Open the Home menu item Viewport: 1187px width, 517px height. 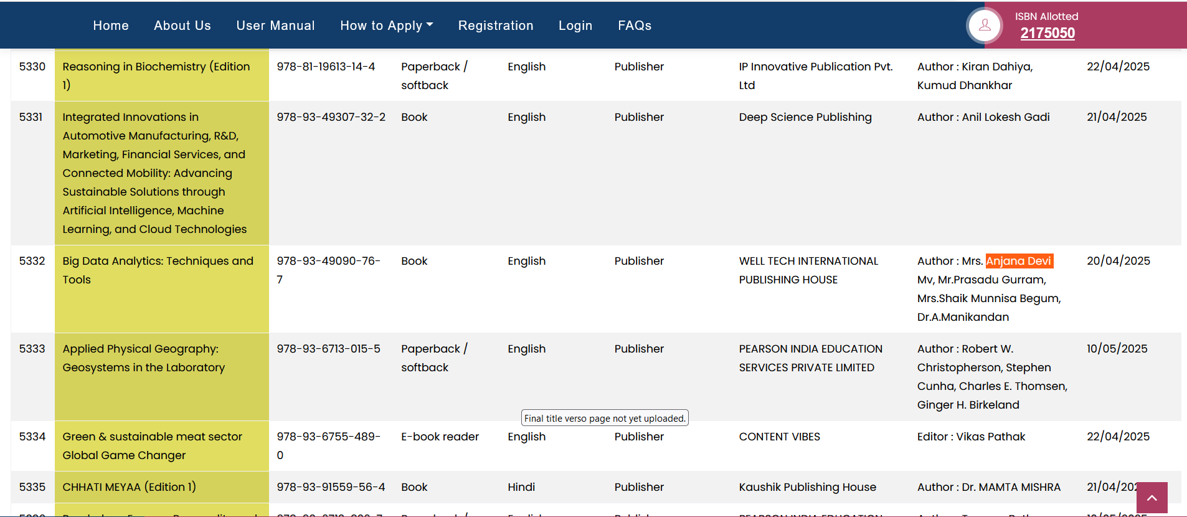point(111,26)
